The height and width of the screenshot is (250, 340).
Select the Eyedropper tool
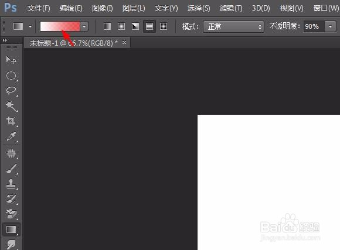click(x=11, y=136)
